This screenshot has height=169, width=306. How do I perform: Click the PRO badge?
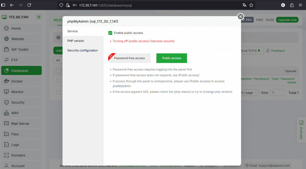pyautogui.click(x=247, y=20)
